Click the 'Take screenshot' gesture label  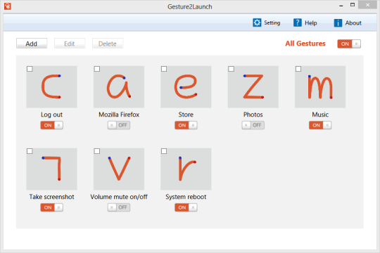point(51,197)
